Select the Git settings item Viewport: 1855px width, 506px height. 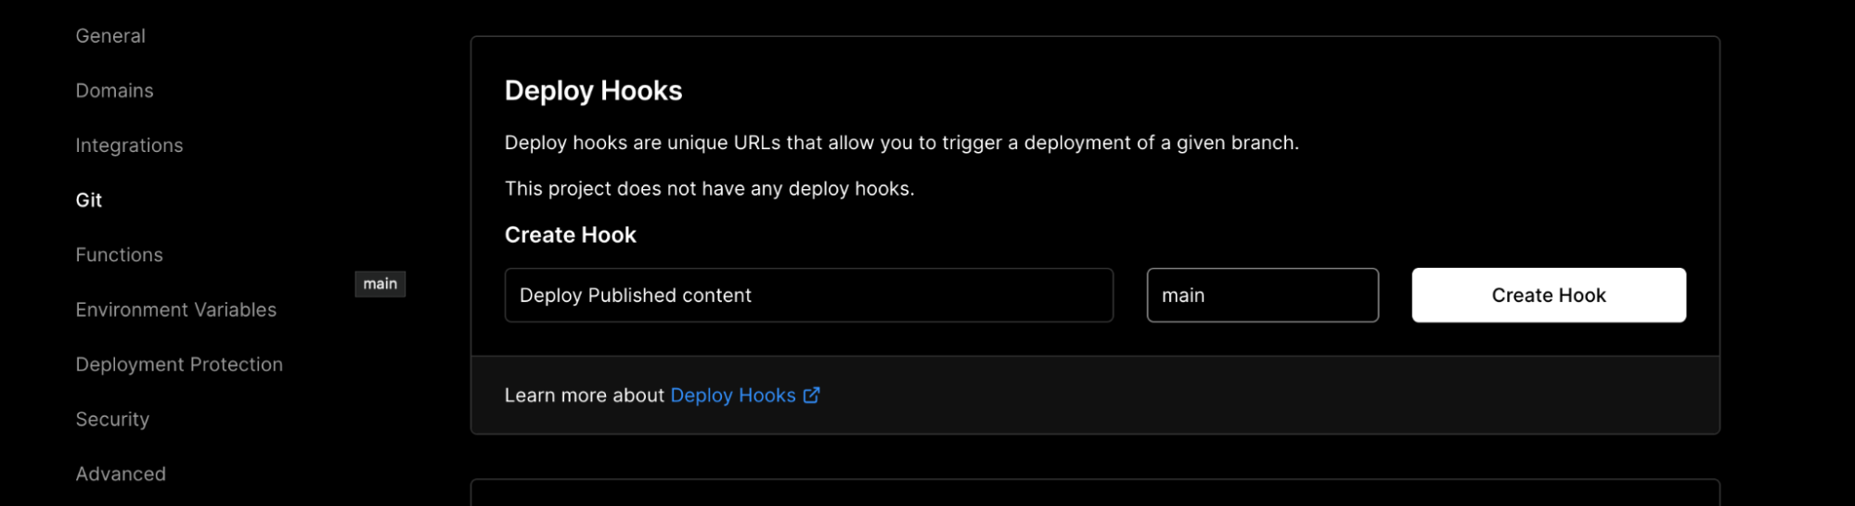[x=89, y=200]
